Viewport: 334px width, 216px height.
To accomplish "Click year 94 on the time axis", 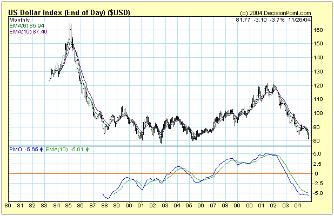I will click(177, 206).
